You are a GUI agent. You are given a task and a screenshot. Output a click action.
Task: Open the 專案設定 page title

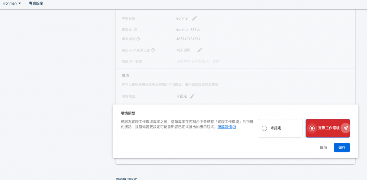point(36,4)
